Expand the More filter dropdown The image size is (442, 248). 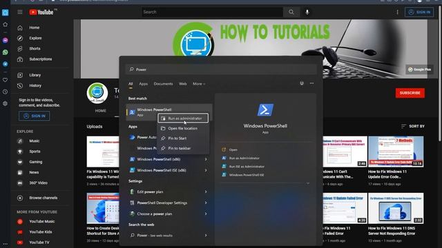[199, 84]
